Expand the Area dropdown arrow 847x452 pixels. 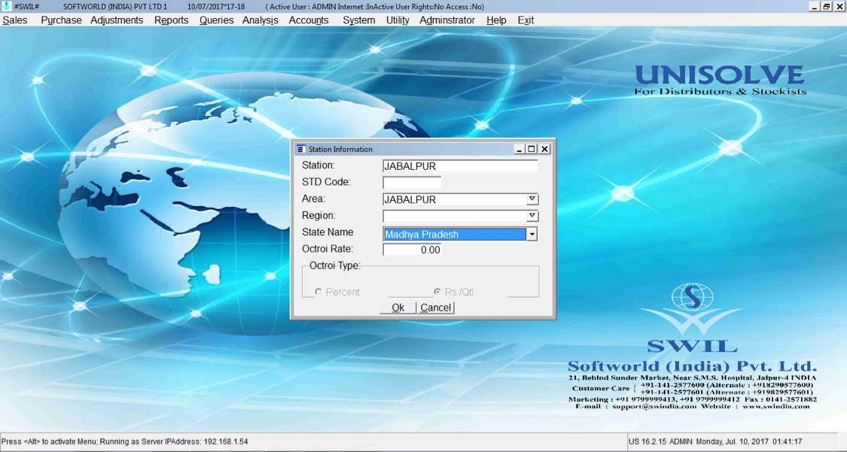point(532,199)
